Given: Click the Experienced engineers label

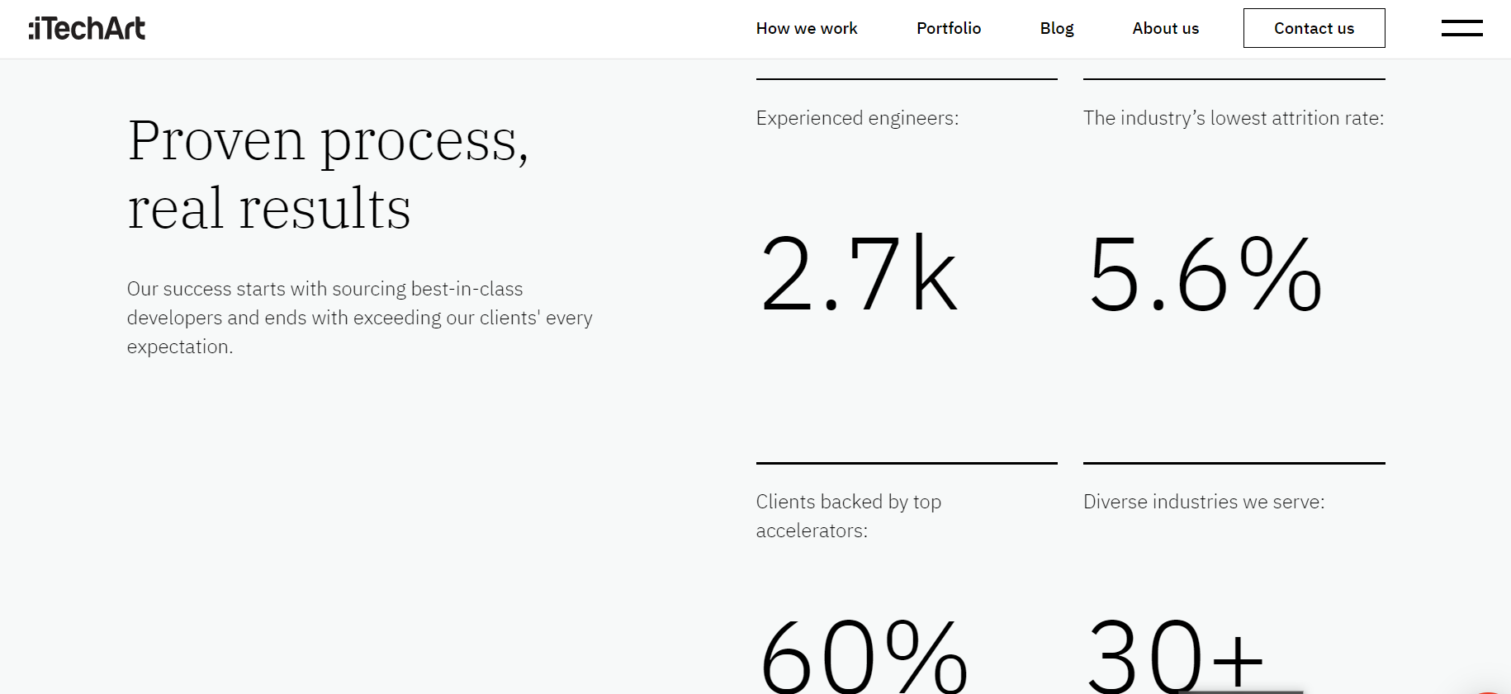Looking at the screenshot, I should (x=857, y=118).
